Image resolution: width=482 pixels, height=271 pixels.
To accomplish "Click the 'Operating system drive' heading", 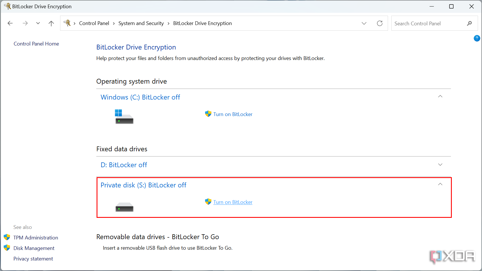I will point(132,81).
